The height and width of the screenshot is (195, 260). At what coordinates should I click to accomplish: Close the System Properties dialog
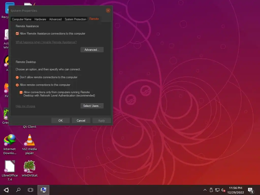tap(108, 10)
